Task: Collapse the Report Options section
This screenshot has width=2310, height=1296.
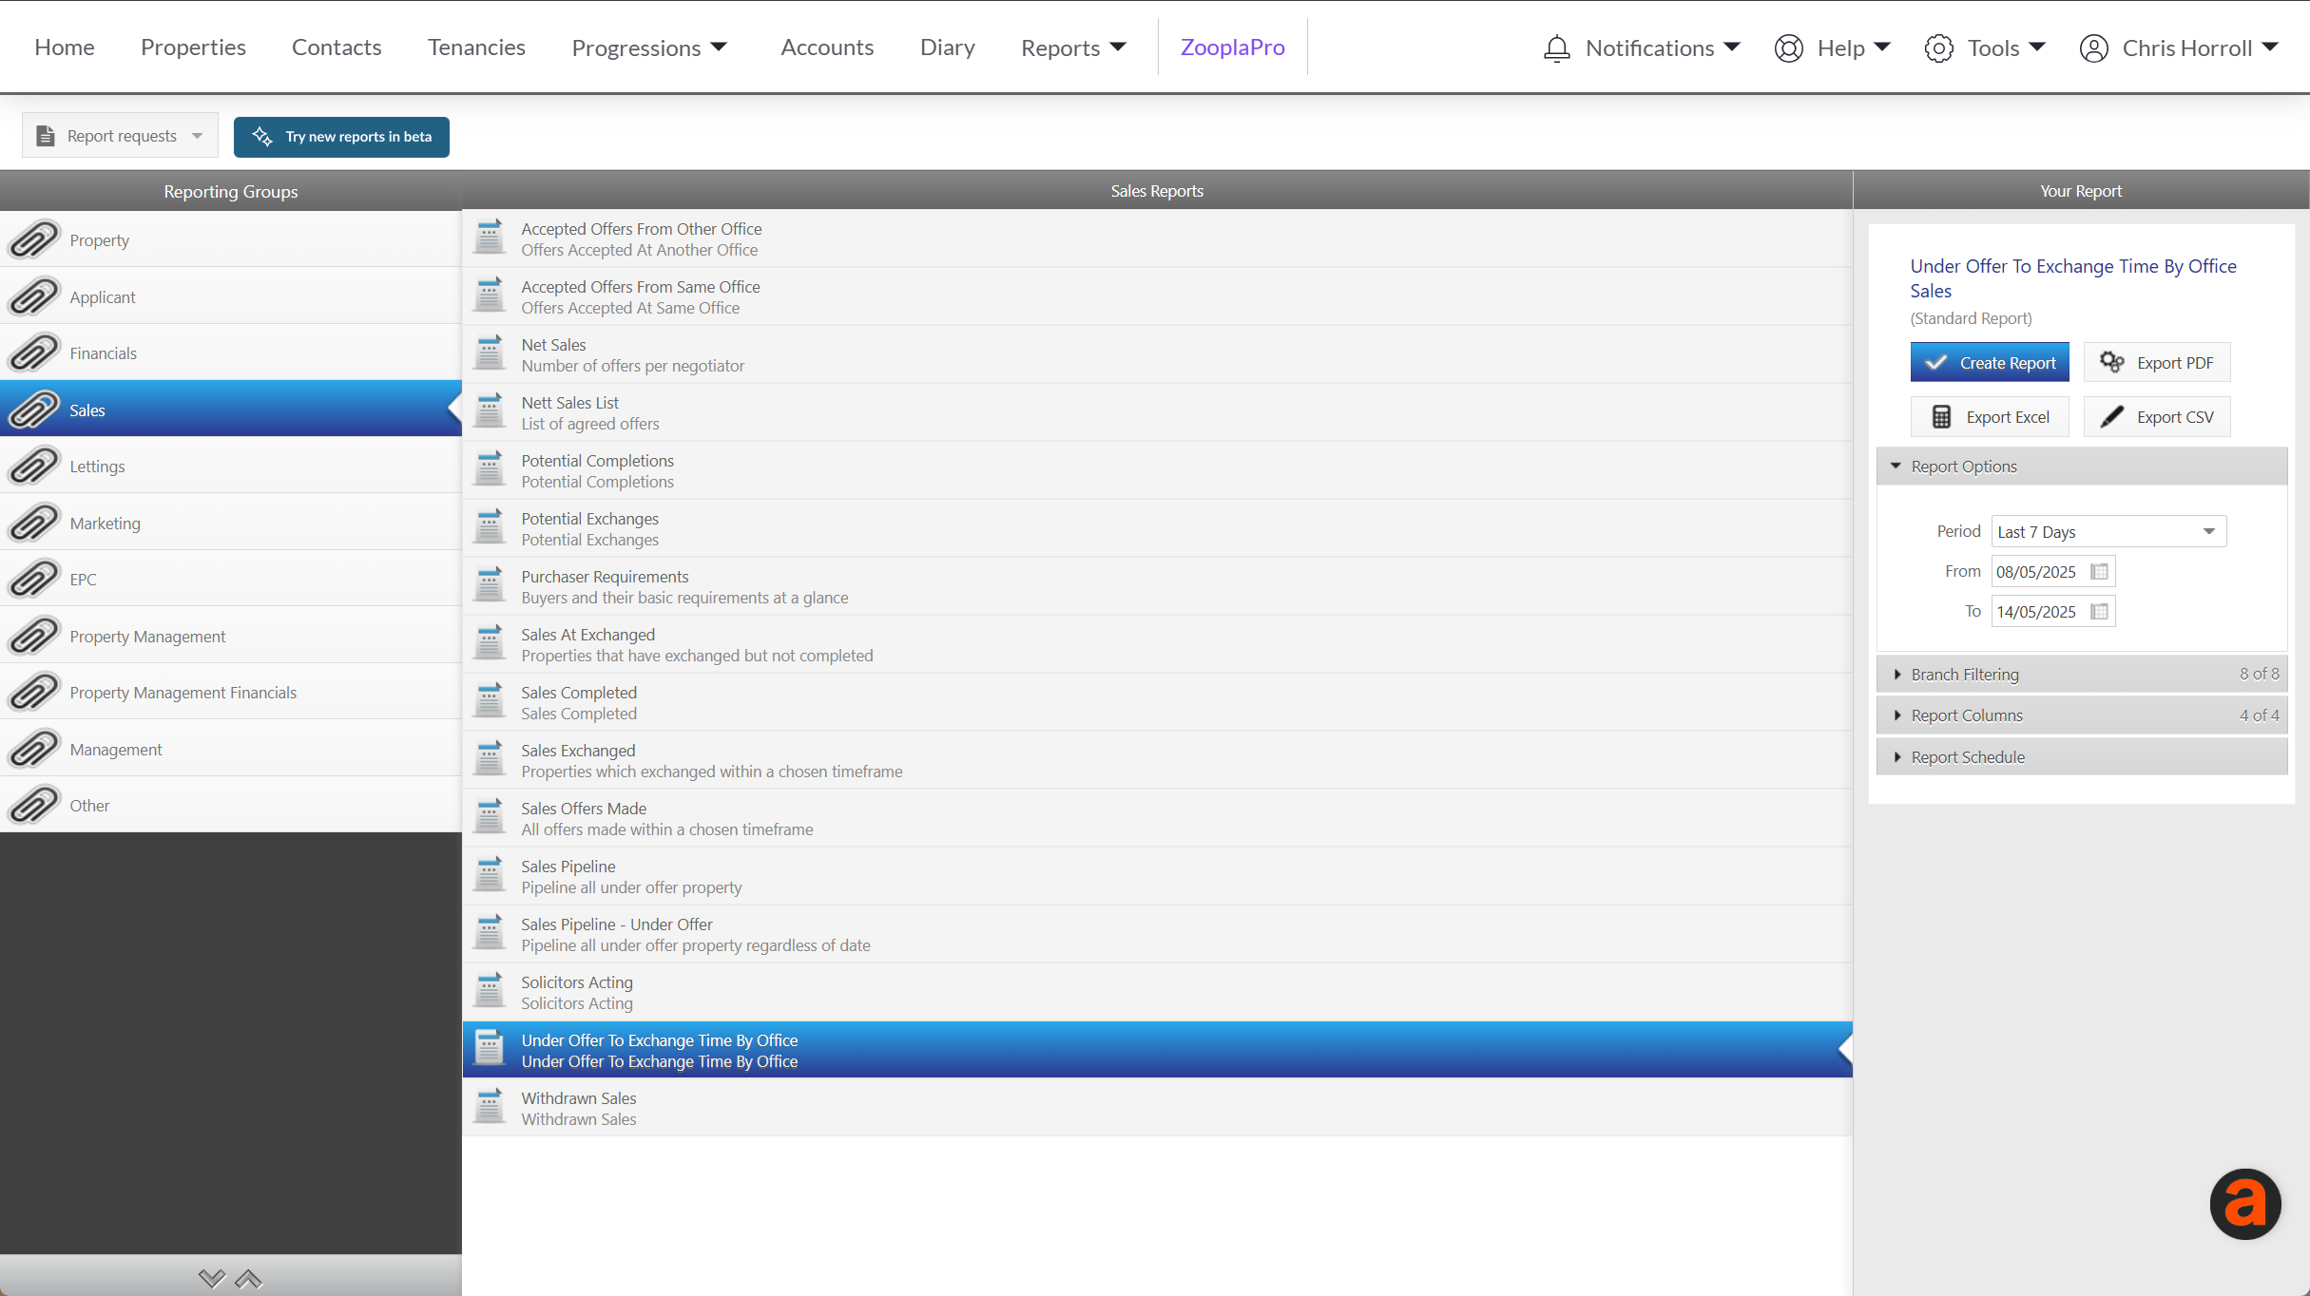Action: tap(2081, 466)
